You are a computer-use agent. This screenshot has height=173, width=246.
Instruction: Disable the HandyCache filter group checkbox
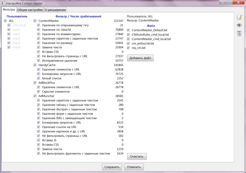(35, 65)
